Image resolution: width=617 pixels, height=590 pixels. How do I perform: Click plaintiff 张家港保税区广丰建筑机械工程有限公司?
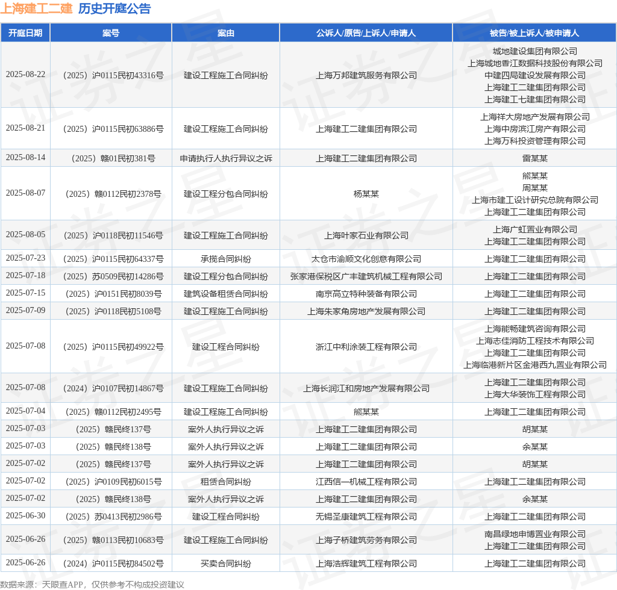[366, 276]
